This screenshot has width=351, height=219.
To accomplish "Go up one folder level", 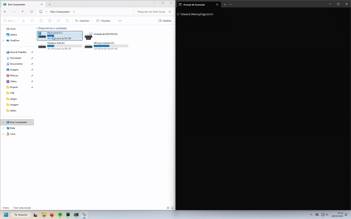I will 22,11.
